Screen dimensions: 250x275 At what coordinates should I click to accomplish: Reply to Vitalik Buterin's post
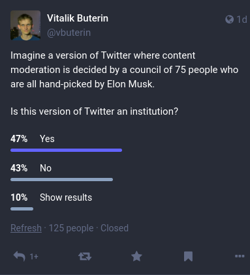(x=20, y=256)
